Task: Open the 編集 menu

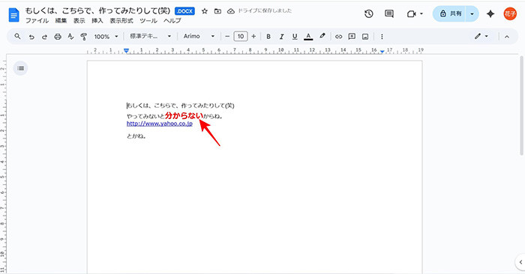Action: click(61, 21)
